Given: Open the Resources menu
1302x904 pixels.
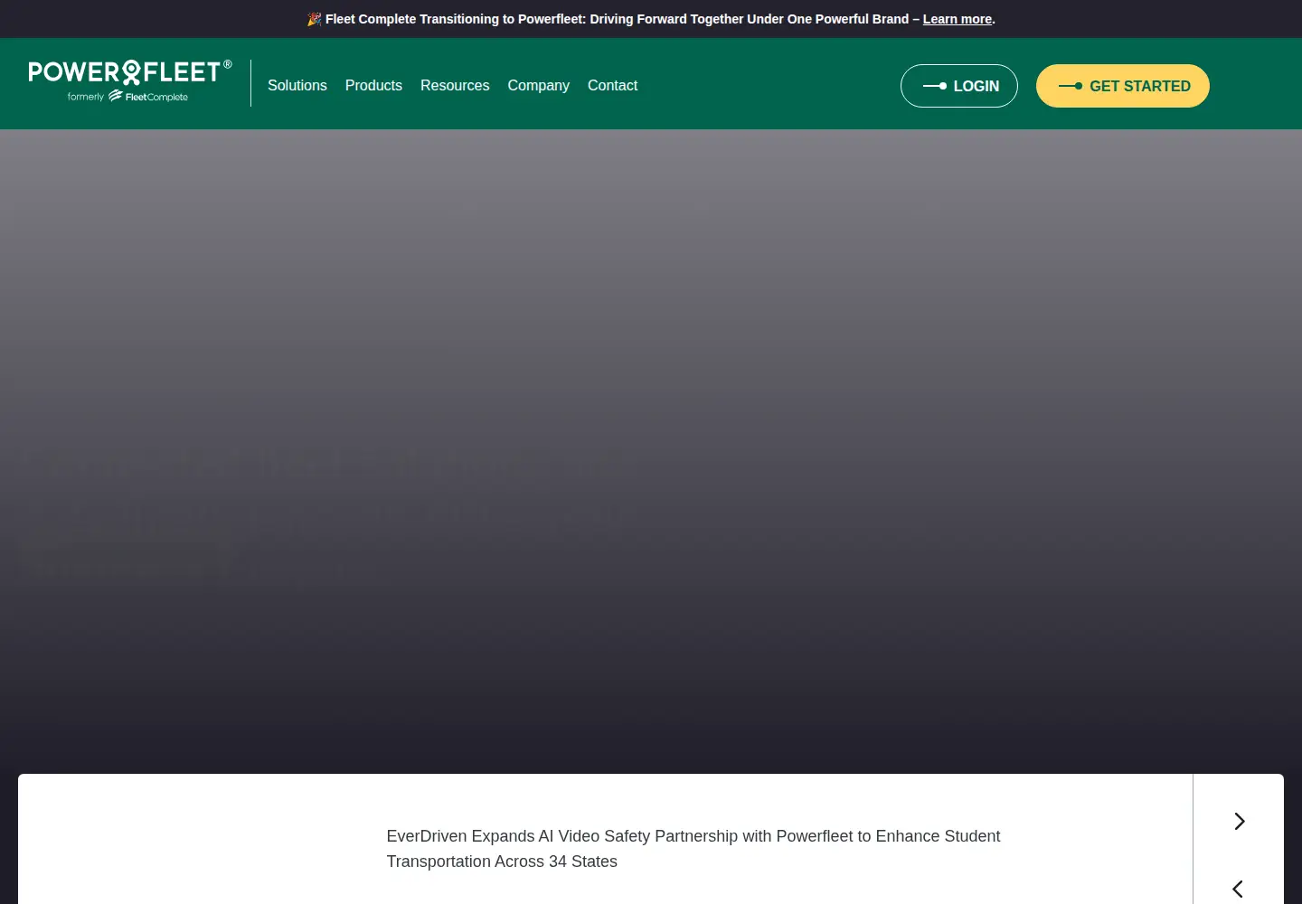Looking at the screenshot, I should coord(455,85).
